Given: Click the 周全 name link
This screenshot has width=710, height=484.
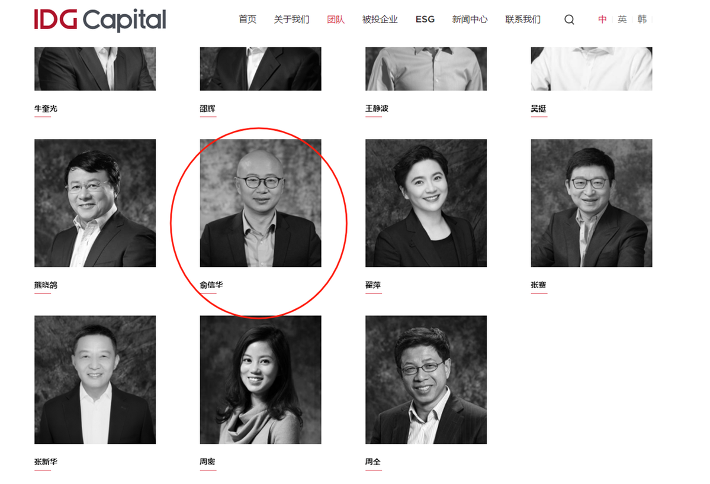Looking at the screenshot, I should coord(373,462).
